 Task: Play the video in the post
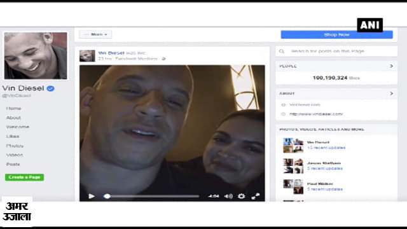pos(92,197)
